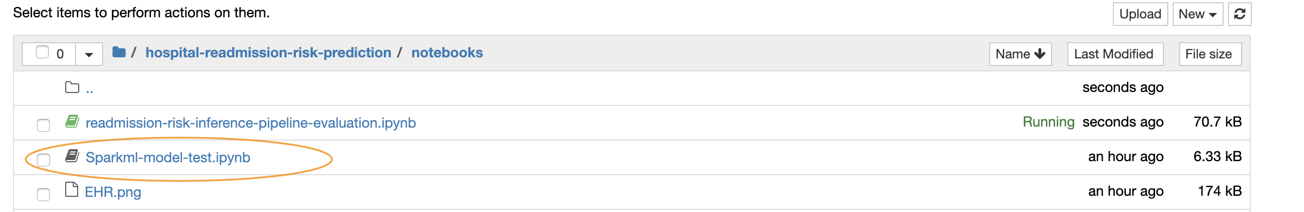Viewport: 1304px width, 212px height.
Task: Open the hospital-readmission-risk-prediction breadcrumb link
Action: [x=268, y=52]
